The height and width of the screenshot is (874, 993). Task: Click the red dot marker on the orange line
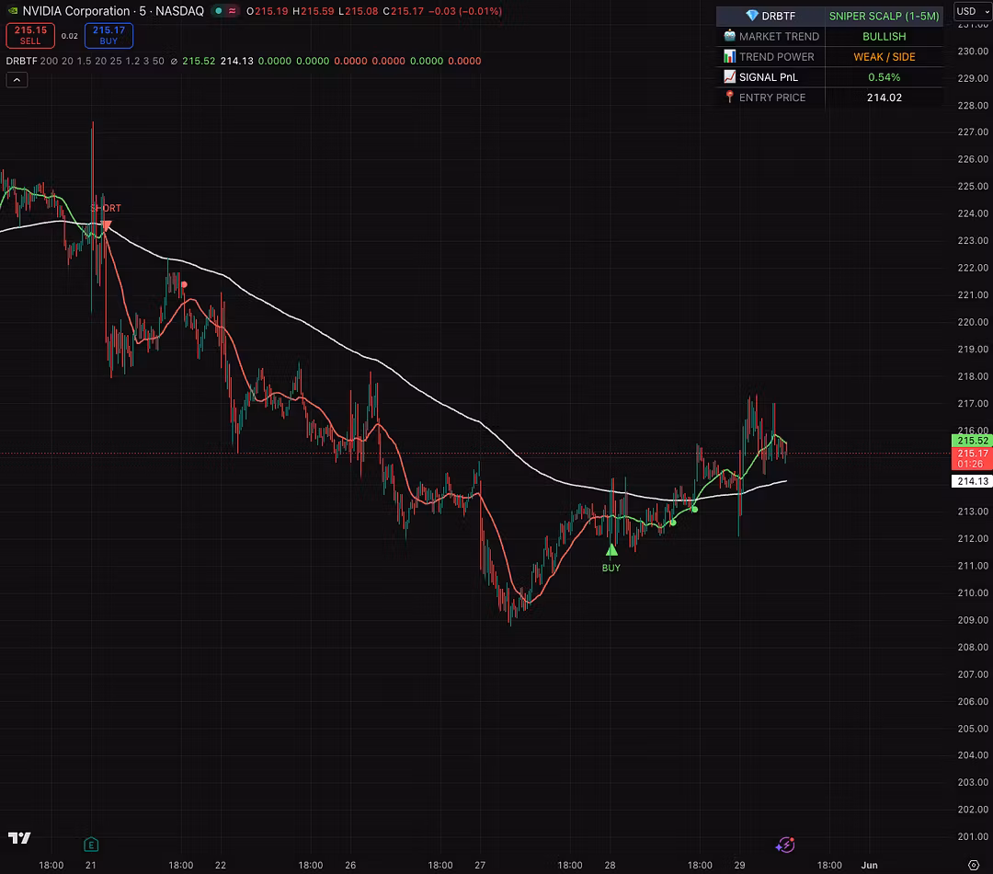click(x=184, y=284)
